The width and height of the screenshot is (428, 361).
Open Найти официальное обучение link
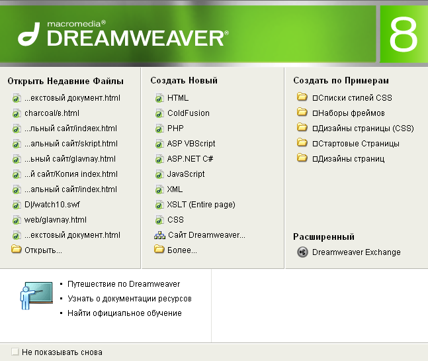pos(124,313)
